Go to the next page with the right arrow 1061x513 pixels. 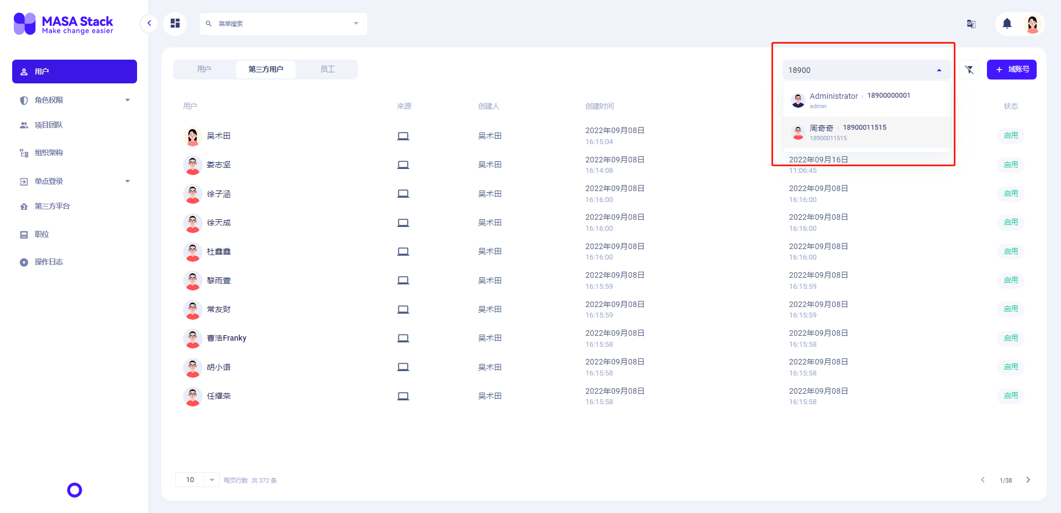click(x=1028, y=480)
